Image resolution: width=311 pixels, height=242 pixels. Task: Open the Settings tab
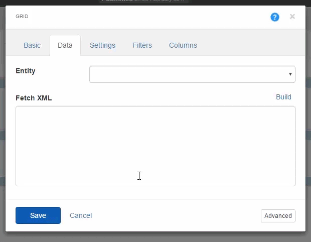102,45
